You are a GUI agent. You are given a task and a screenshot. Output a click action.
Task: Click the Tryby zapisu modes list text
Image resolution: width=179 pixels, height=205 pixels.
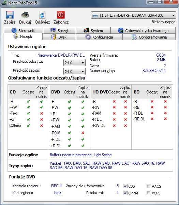107,165
